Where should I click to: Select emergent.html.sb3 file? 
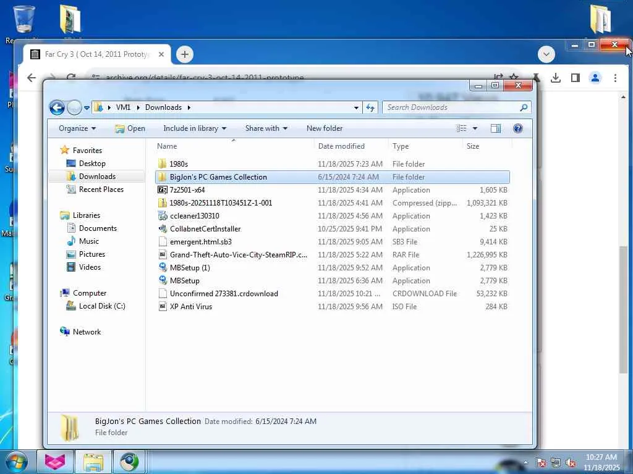pyautogui.click(x=332, y=241)
